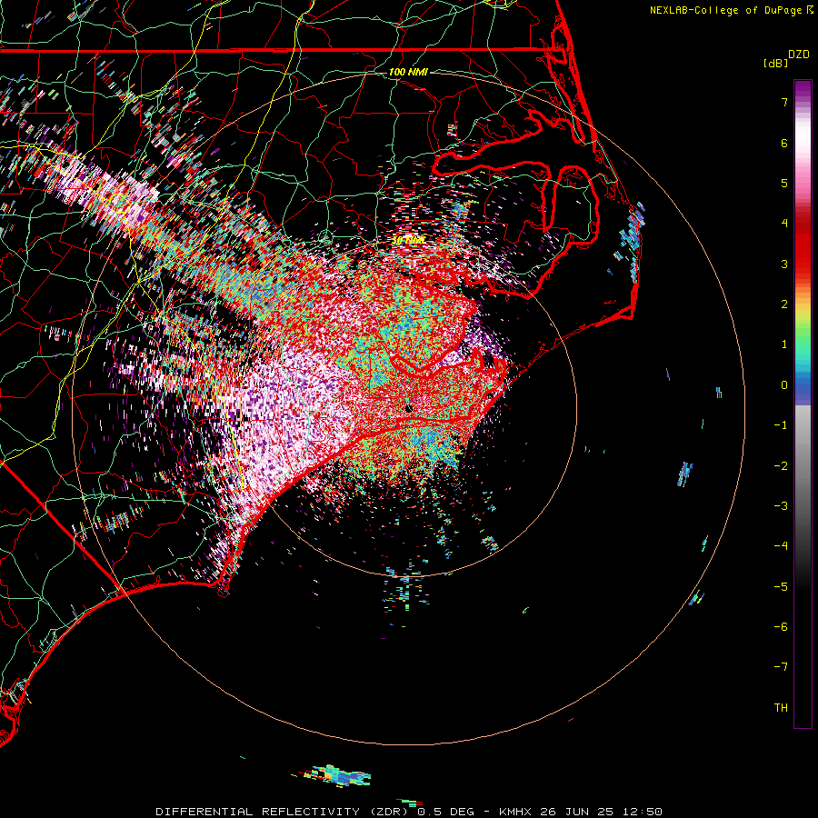
Task: Select the 0 dB tick label
Action: 784,385
